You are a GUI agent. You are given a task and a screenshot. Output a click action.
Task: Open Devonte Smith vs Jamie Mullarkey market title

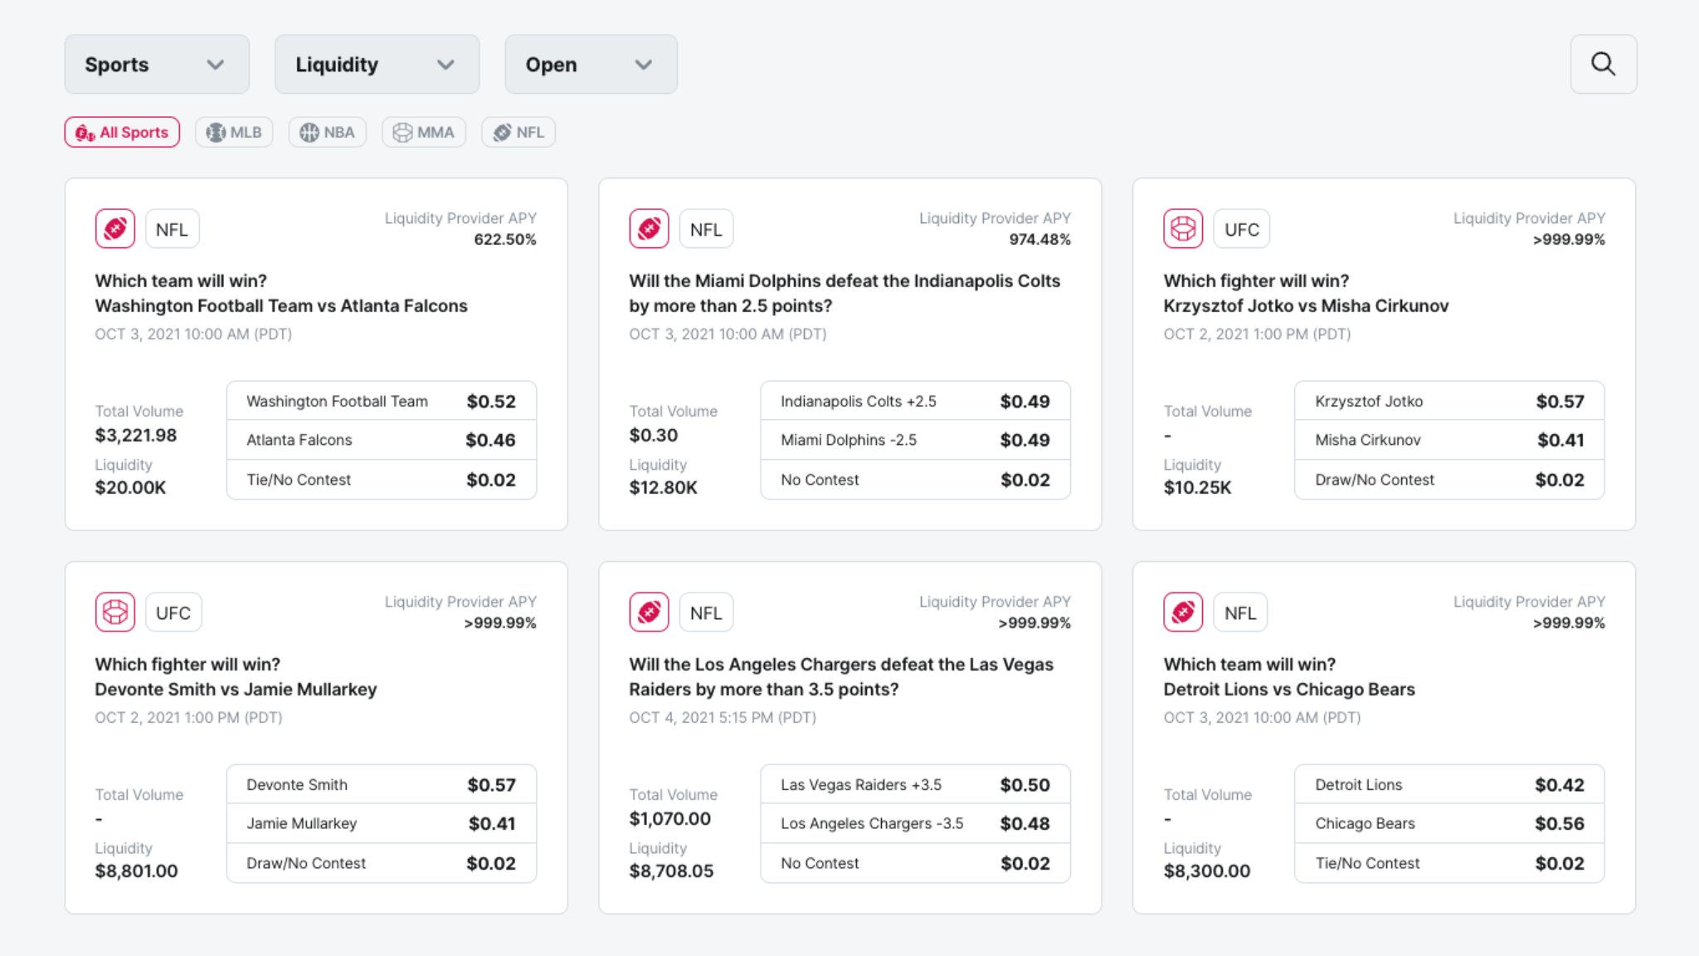point(236,676)
